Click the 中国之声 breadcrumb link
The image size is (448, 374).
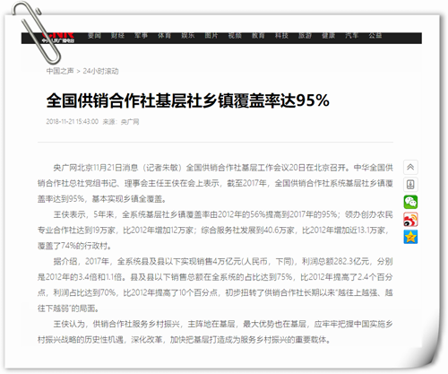pos(60,71)
